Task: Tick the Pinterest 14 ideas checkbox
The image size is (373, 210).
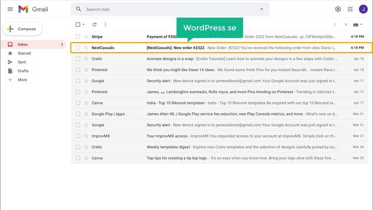Action: 78,70
